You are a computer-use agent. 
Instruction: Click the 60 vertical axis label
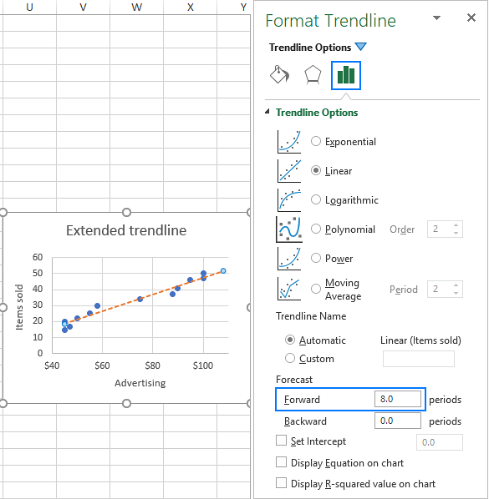38,257
